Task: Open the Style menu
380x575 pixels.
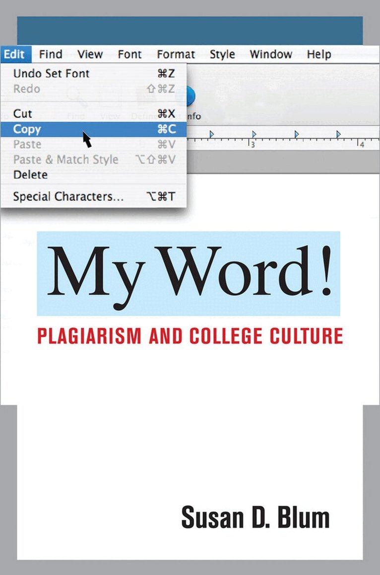Action: 222,54
